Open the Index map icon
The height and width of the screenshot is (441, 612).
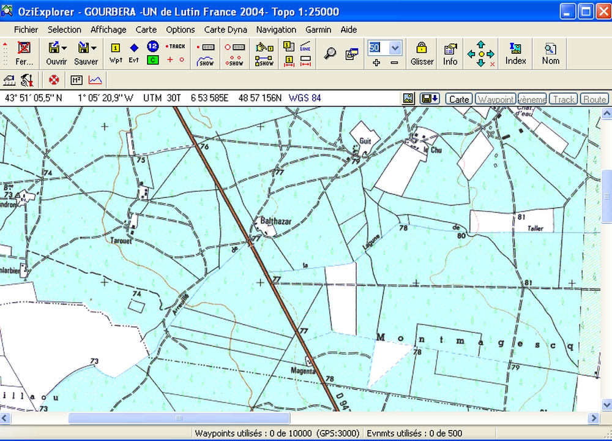515,53
